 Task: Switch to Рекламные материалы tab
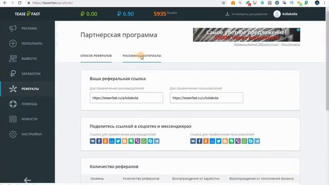click(142, 56)
